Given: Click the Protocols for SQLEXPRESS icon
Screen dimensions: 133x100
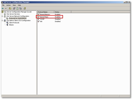Looking at the screenshot, I should click(x=8, y=18).
